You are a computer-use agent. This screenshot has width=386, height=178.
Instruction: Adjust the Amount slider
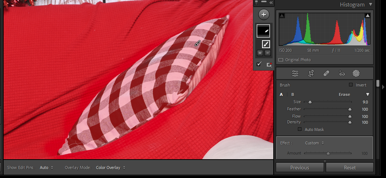point(328,153)
